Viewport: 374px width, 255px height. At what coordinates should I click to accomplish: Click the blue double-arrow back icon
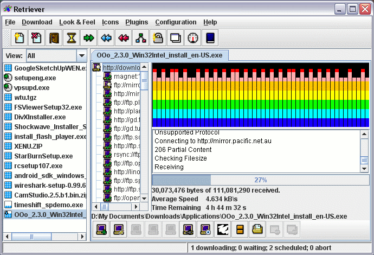pyautogui.click(x=106, y=38)
